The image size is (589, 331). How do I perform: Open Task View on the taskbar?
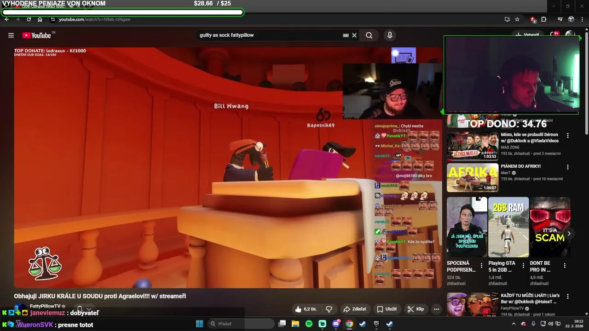click(283, 324)
